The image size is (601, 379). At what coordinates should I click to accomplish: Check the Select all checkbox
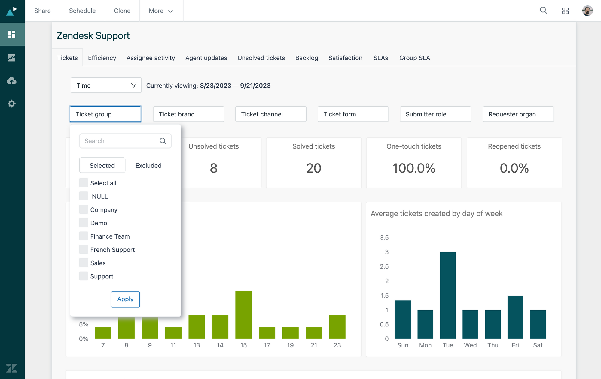click(84, 183)
